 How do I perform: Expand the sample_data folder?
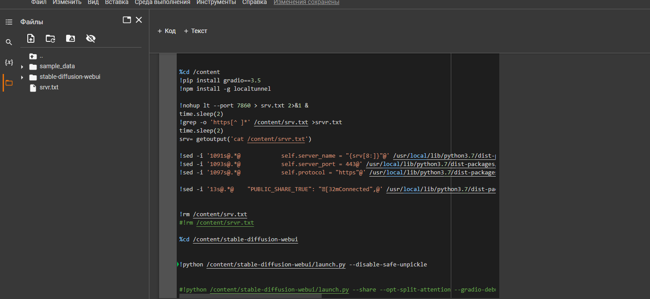point(22,66)
